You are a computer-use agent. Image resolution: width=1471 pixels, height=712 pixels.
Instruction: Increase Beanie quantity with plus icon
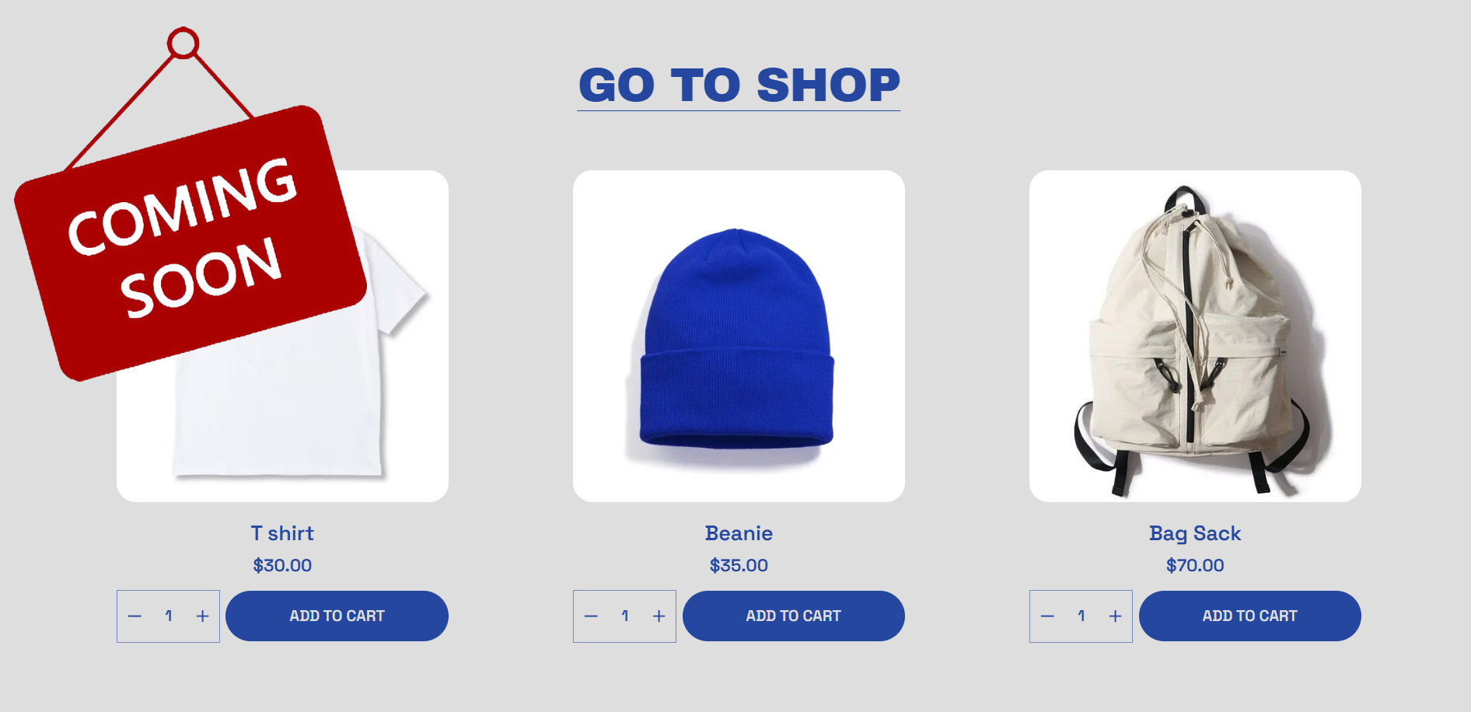[x=659, y=616]
